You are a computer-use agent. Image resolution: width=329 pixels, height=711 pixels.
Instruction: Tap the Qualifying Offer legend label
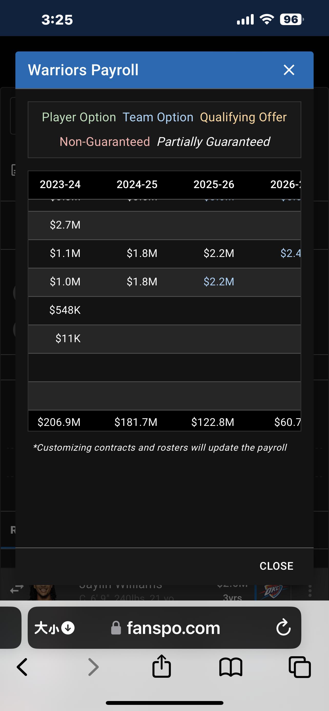point(243,117)
